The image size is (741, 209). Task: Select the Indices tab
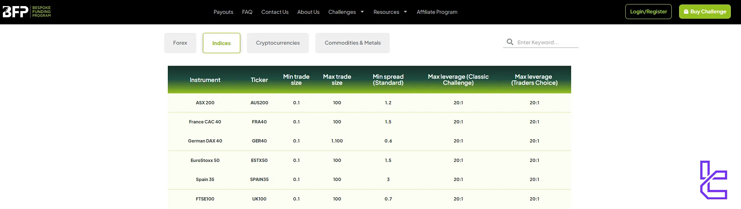coord(221,43)
